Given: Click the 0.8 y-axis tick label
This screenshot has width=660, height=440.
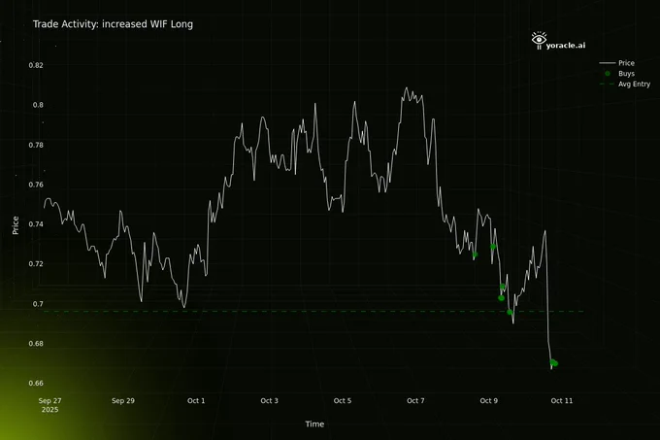Looking at the screenshot, I should (x=38, y=105).
